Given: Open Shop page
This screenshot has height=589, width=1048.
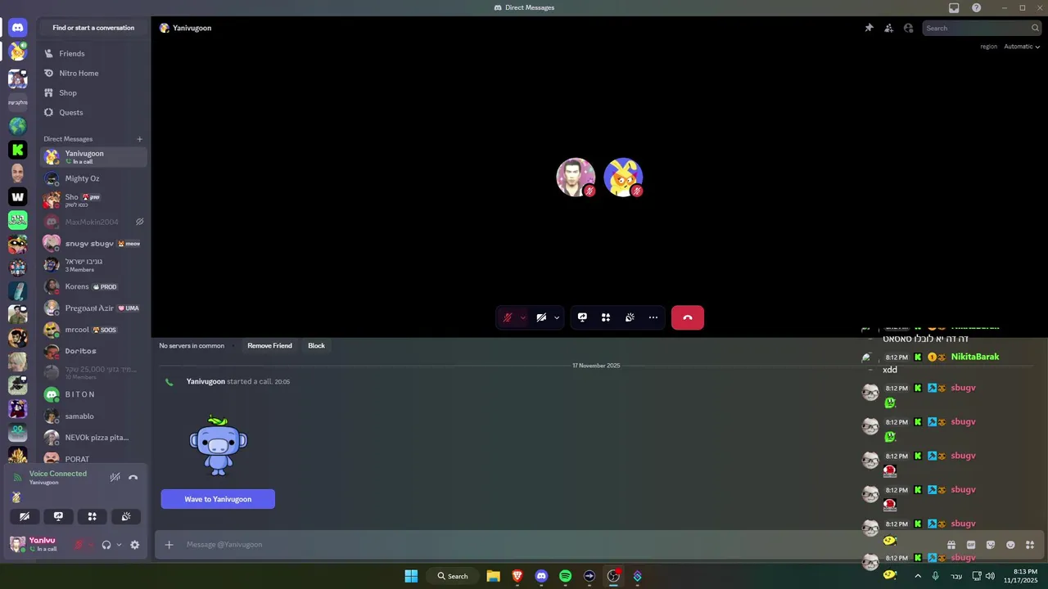Looking at the screenshot, I should tap(93, 92).
